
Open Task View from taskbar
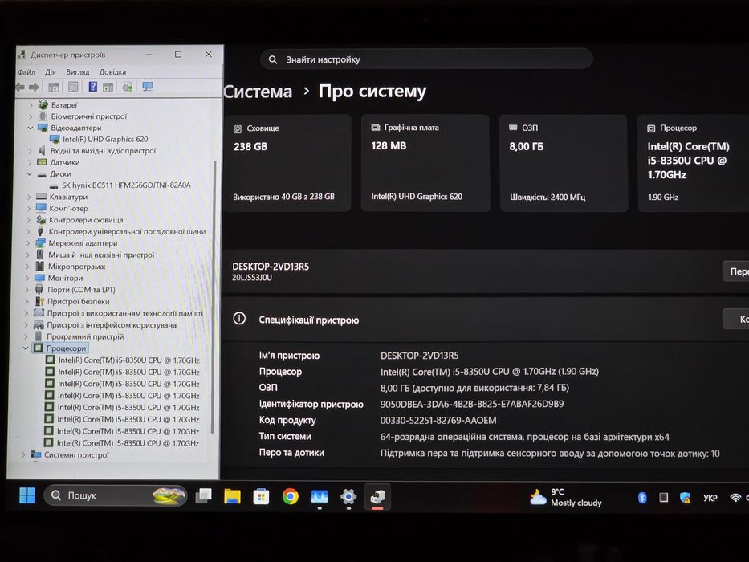(x=203, y=496)
